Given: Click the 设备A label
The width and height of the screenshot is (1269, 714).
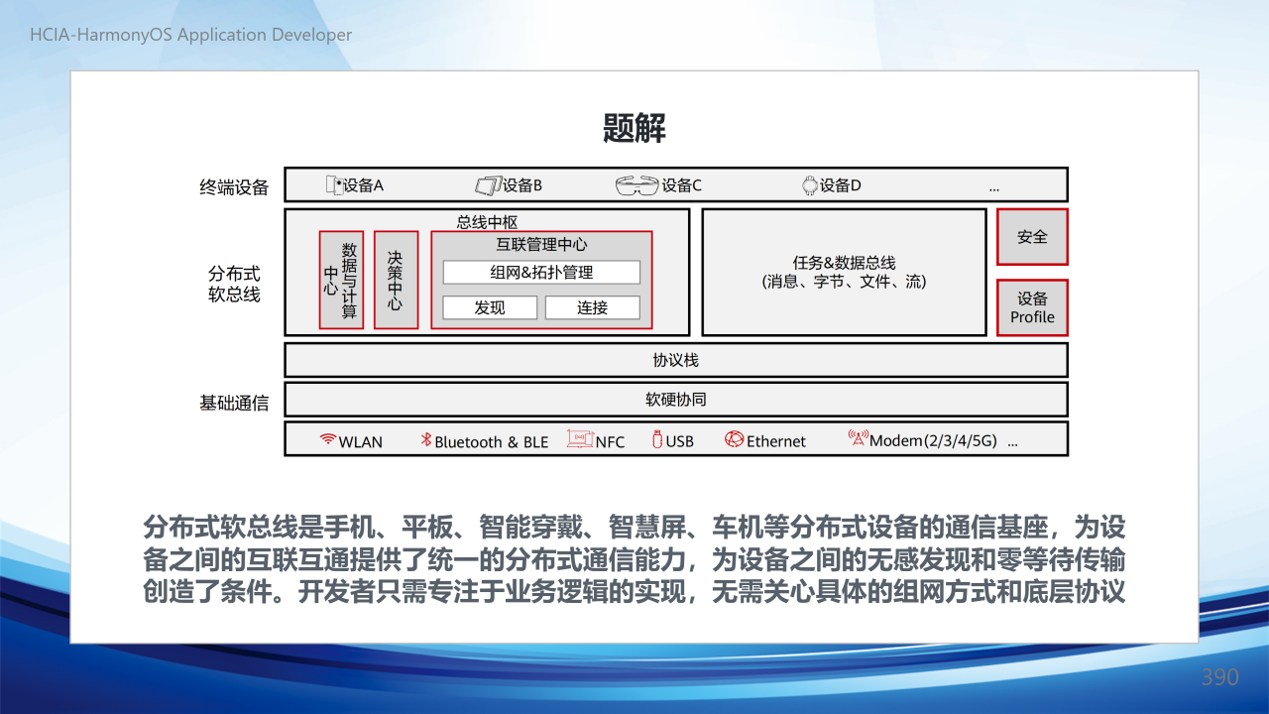Looking at the screenshot, I should point(363,185).
